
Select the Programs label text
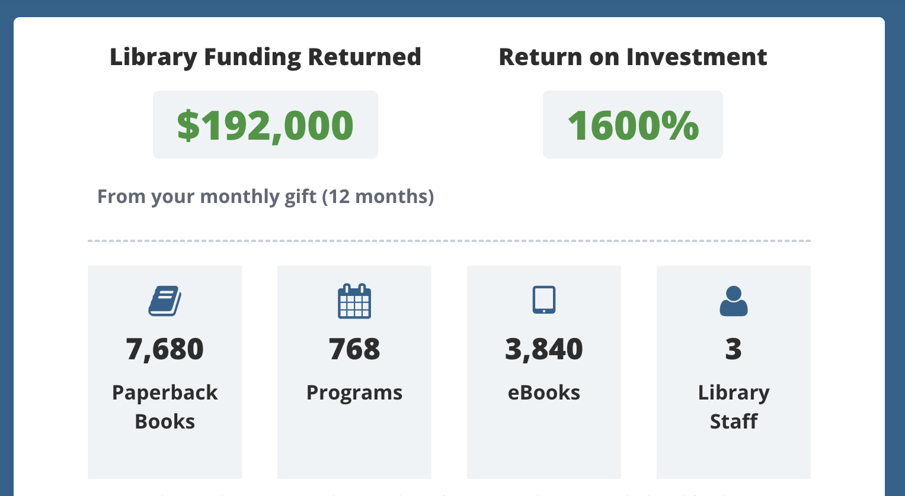(x=354, y=392)
